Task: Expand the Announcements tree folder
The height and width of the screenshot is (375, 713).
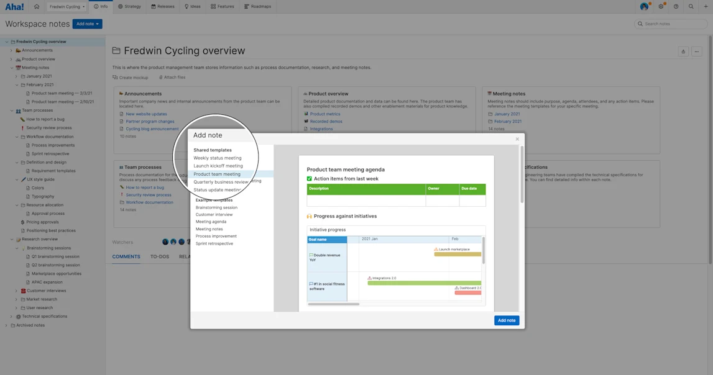Action: pos(12,50)
